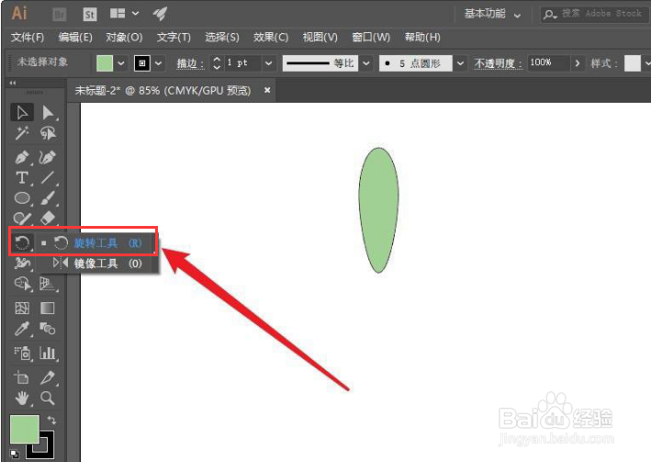Select the Shape Builder tool
This screenshot has width=651, height=462.
coord(22,284)
